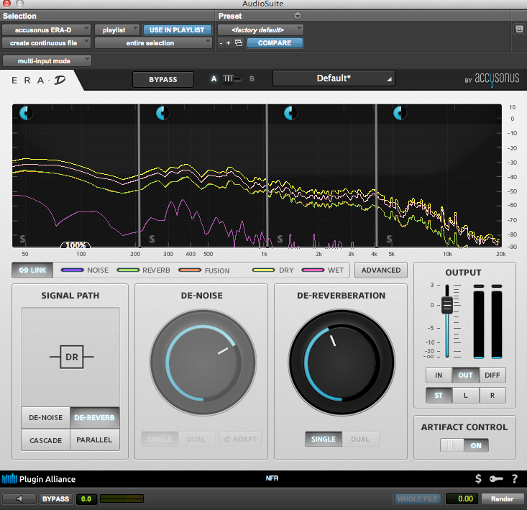Select ST stereo channel
This screenshot has height=510, width=527.
439,396
